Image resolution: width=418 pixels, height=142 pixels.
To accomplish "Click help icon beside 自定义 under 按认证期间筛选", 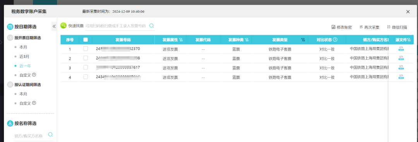I will [x=34, y=103].
